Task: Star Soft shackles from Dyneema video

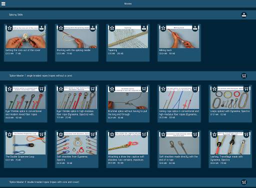Action: coord(61,134)
